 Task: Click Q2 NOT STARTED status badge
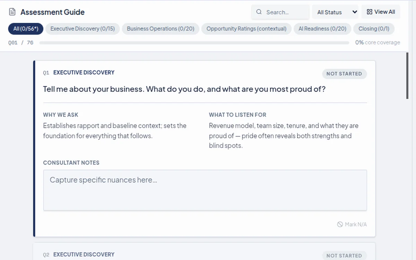coord(344,255)
